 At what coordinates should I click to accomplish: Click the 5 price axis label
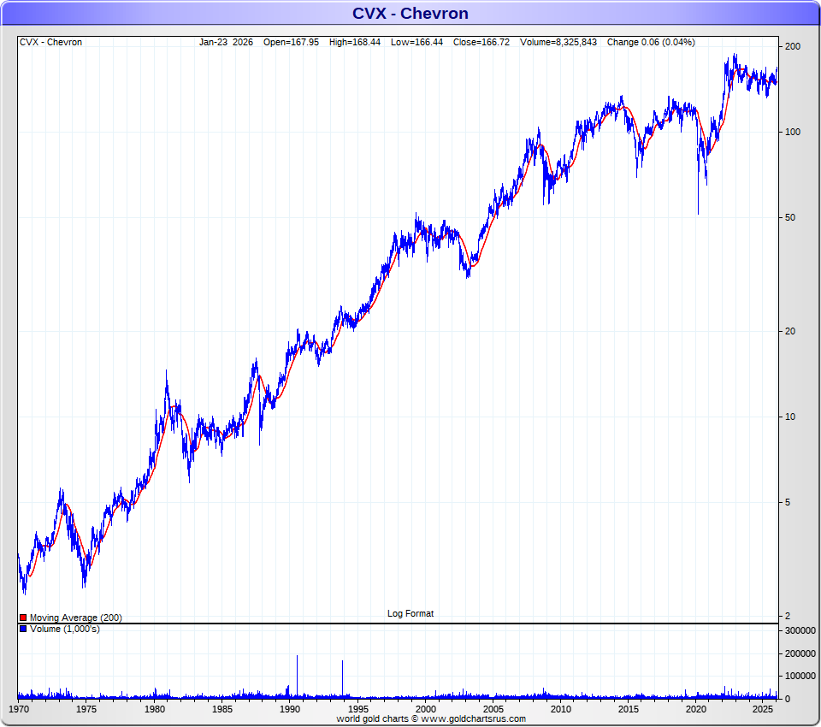tap(788, 502)
